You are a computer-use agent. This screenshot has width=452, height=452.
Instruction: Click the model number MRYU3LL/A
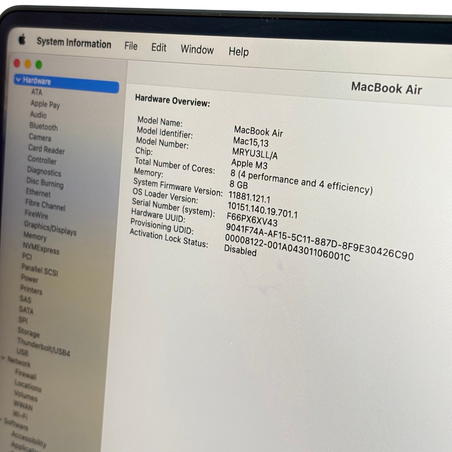click(x=255, y=154)
